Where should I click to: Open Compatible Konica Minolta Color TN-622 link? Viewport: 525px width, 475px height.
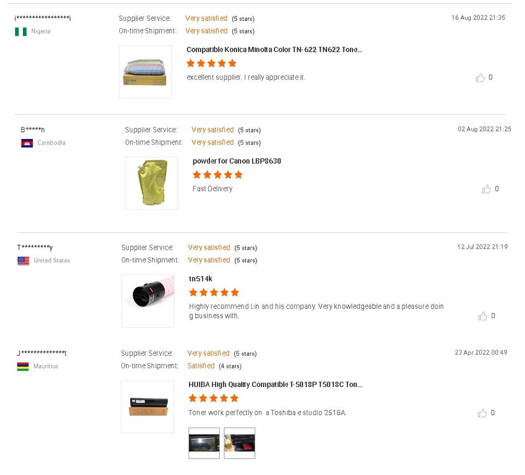coord(274,50)
